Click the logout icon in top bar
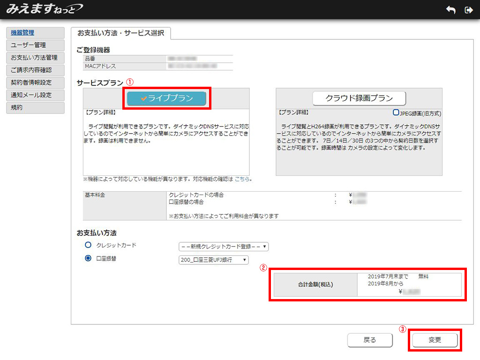Screen dimensions: 480x360 468,10
